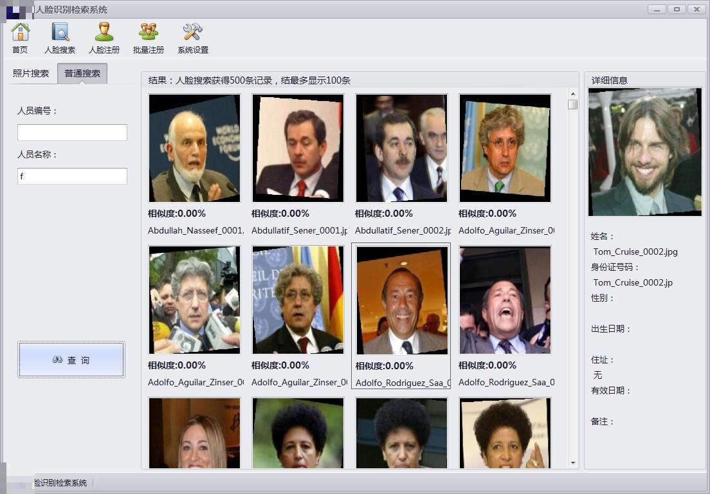Click the 脸识别检索系统 status bar text
The image size is (710, 494).
(x=60, y=482)
